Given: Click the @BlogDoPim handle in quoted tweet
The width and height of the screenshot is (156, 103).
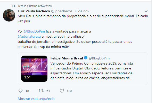Looking at the screenshot, I should [99, 58].
